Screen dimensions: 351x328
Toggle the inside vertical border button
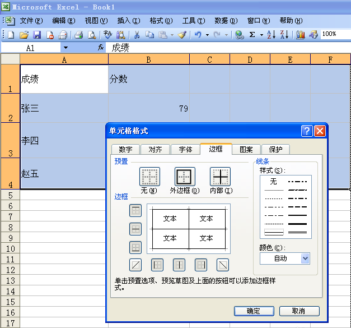179,265
